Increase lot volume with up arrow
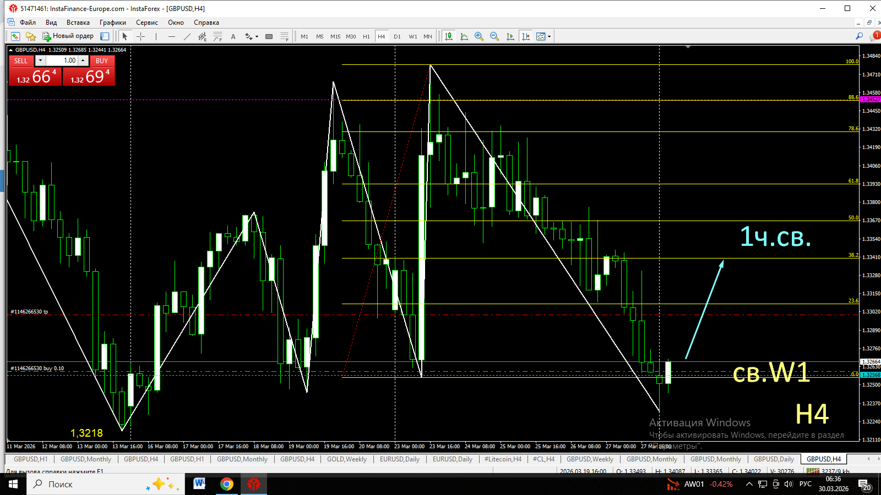The height and width of the screenshot is (495, 881). [x=83, y=61]
